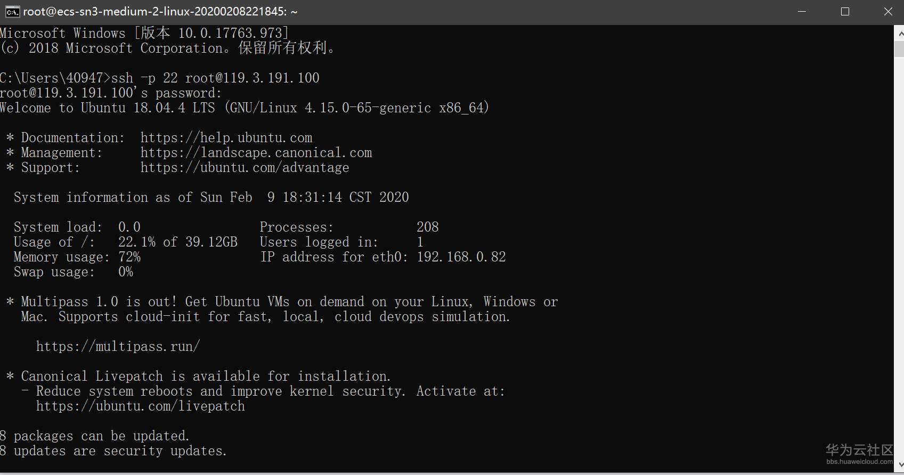Click the https://ubuntu.com/livepatch URL
Screen dimensions: 904x475
click(x=140, y=406)
